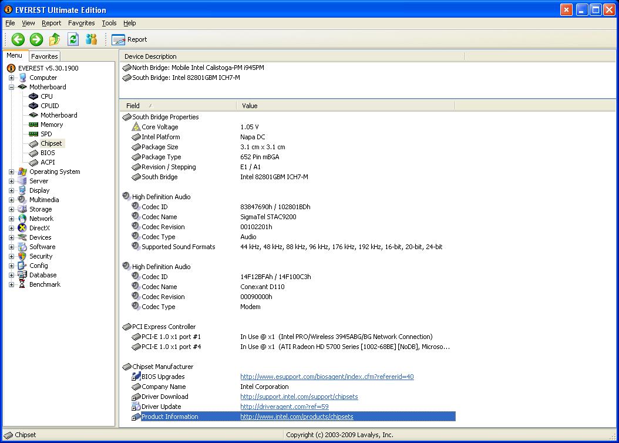Click the Server icon in the tree
The height and width of the screenshot is (443, 619).
[x=22, y=181]
